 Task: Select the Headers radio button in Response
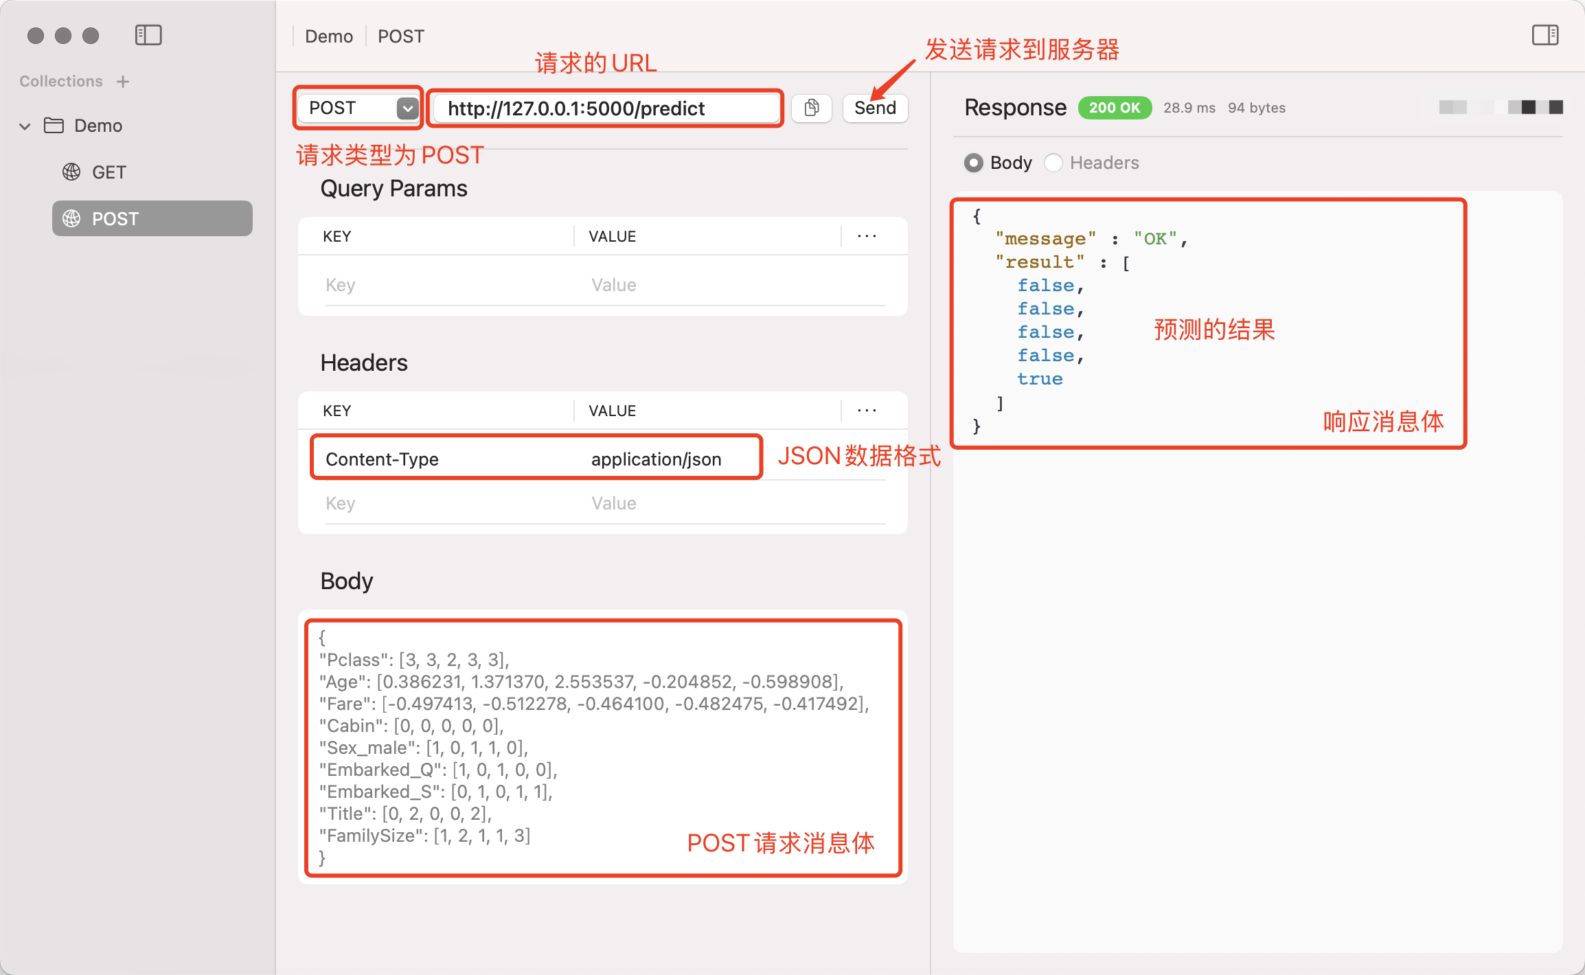coord(1053,163)
